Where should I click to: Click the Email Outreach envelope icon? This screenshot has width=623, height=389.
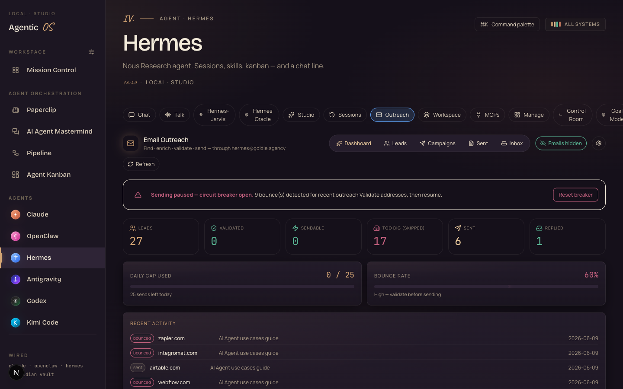(x=131, y=143)
